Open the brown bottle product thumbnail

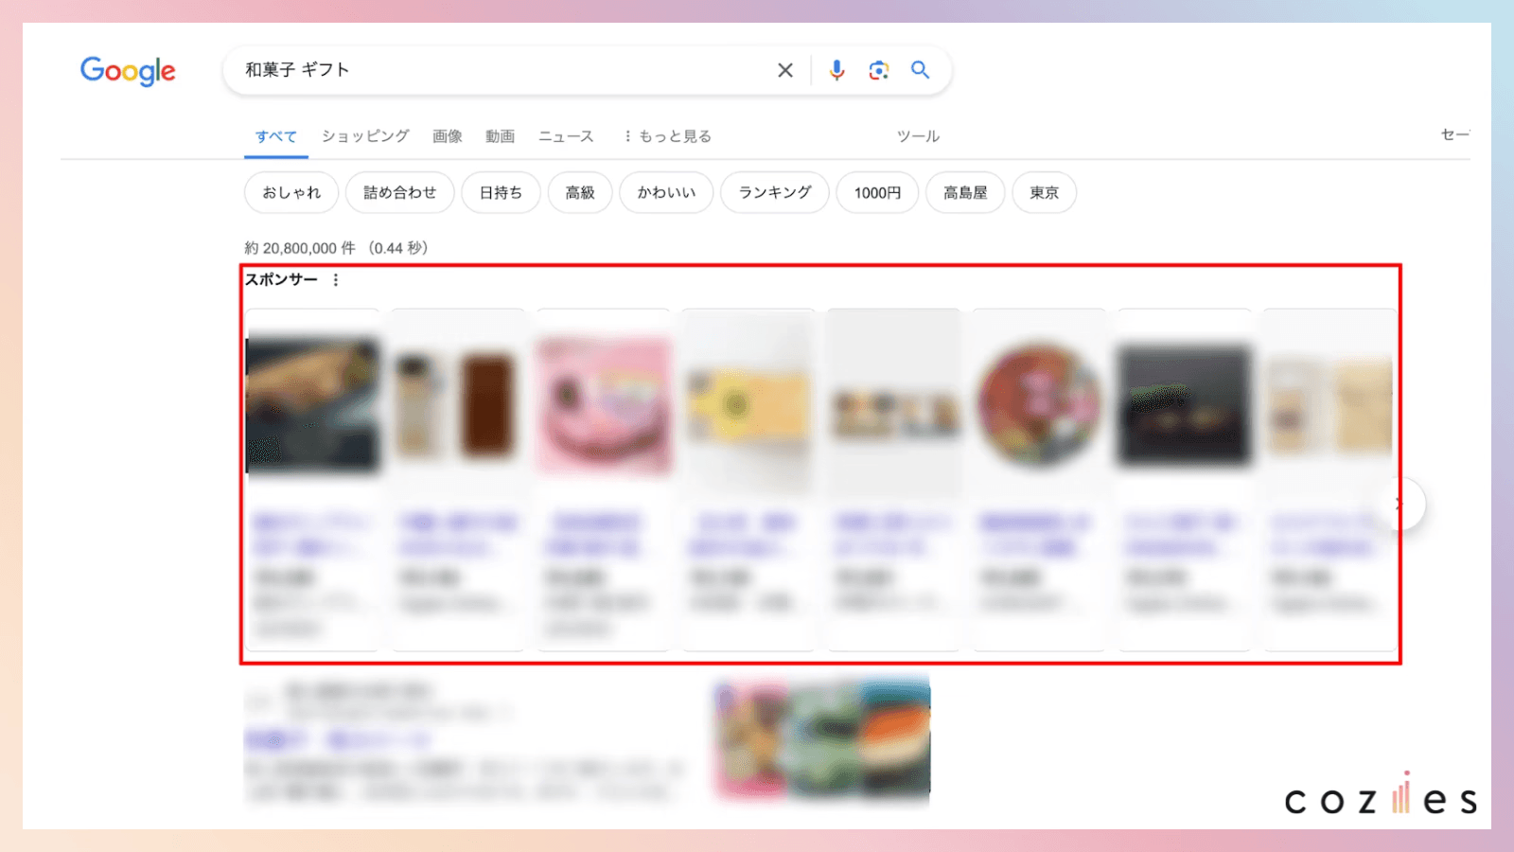tap(458, 405)
